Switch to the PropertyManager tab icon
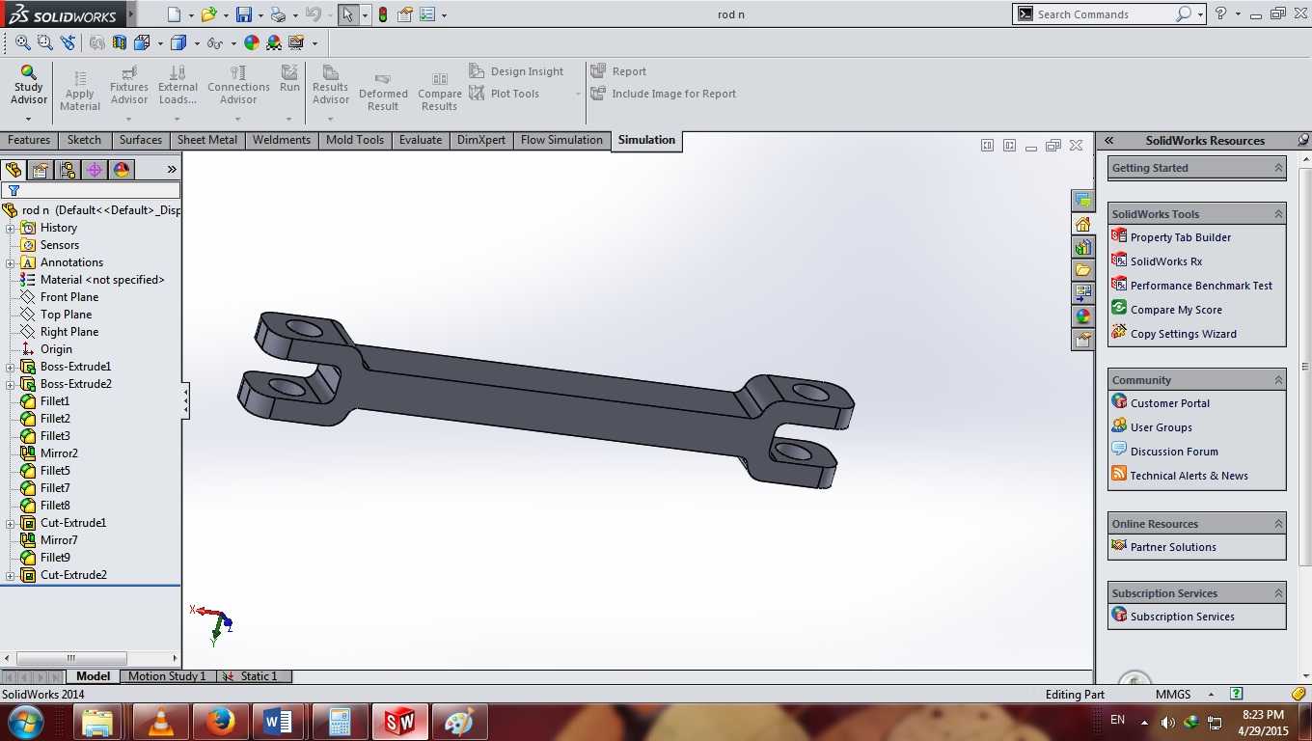The height and width of the screenshot is (741, 1312). pyautogui.click(x=40, y=170)
